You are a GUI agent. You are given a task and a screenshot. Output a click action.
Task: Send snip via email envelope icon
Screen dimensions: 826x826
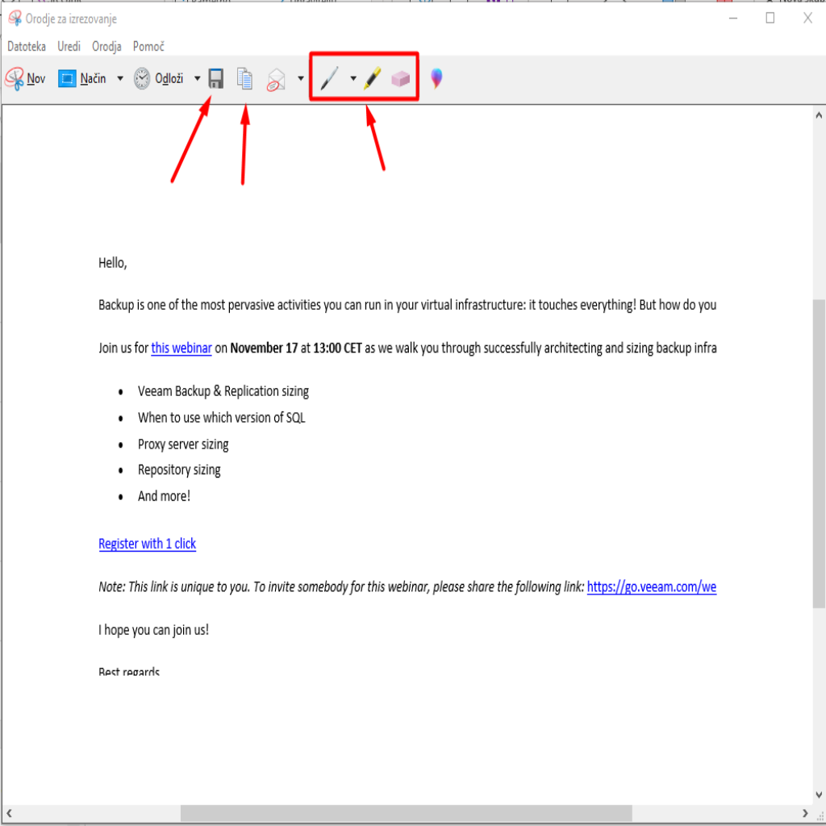pos(277,78)
